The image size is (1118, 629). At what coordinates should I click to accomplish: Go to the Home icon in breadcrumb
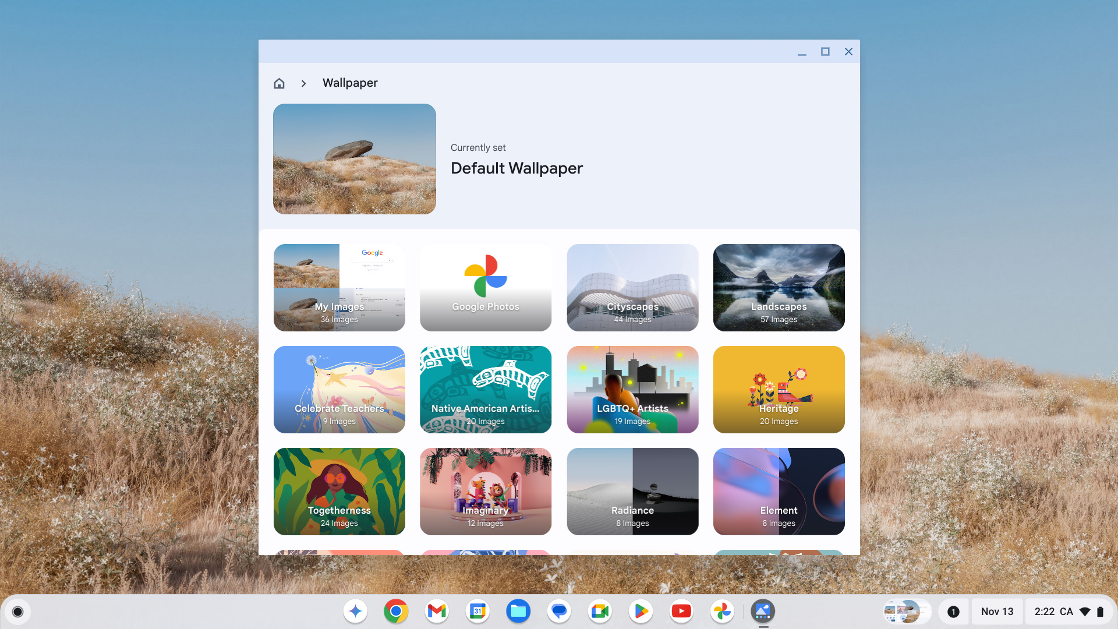coord(279,83)
